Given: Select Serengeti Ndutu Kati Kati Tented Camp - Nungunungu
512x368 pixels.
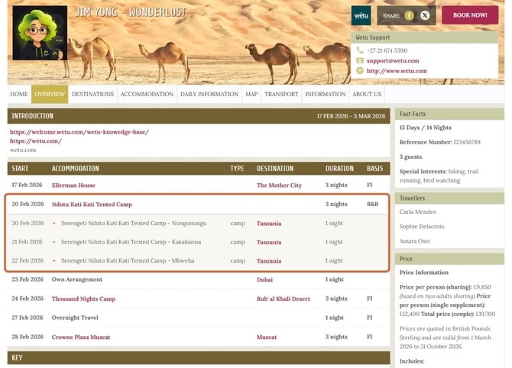Looking at the screenshot, I should 134,223.
